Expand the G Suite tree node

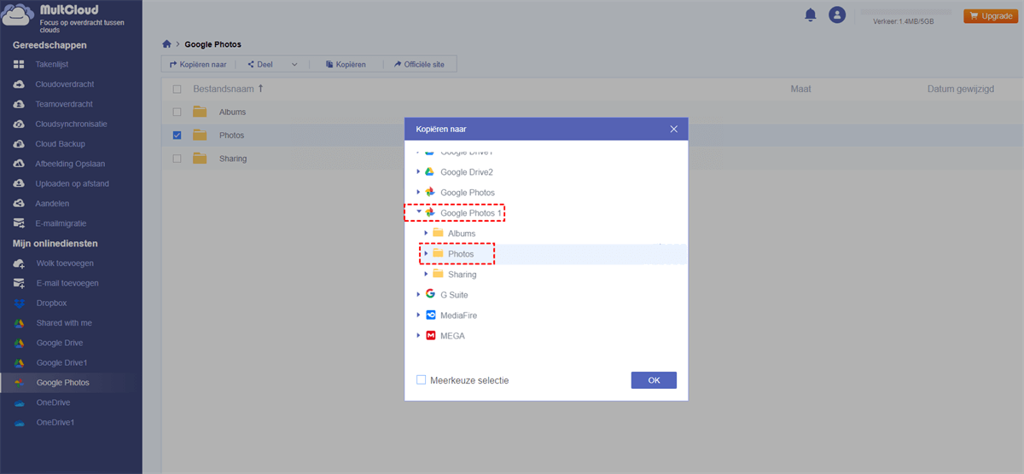tap(419, 294)
